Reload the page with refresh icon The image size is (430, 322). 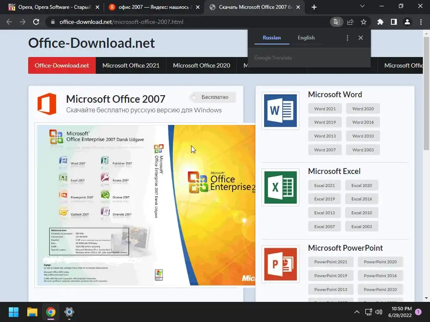tap(36, 22)
